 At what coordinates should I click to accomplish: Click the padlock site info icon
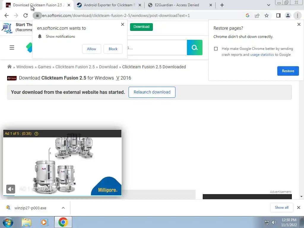point(37,15)
